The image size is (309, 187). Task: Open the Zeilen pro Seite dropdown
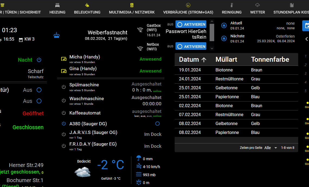pos(271,148)
